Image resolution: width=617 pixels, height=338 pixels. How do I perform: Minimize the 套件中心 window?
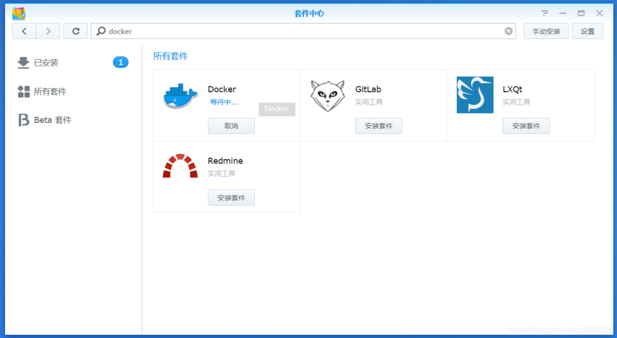(x=563, y=13)
